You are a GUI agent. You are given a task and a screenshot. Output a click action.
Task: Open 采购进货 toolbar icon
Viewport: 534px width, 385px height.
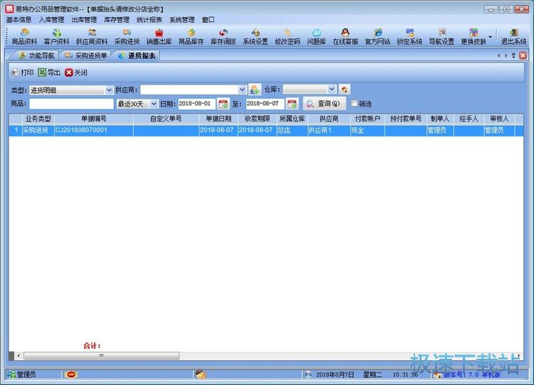click(127, 37)
